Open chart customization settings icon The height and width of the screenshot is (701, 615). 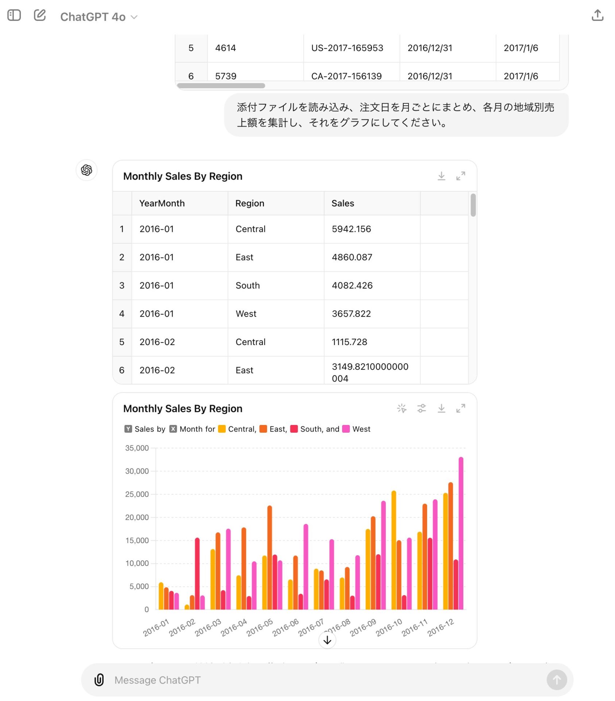click(422, 408)
